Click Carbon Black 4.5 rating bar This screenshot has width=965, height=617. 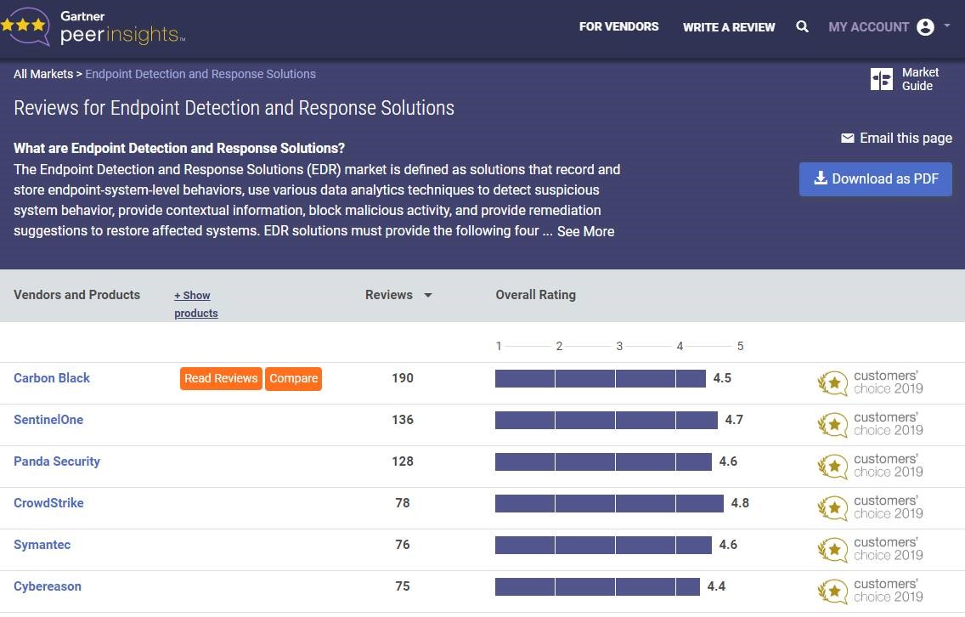coord(600,378)
